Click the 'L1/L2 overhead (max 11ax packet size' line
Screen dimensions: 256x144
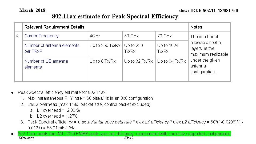(89, 104)
